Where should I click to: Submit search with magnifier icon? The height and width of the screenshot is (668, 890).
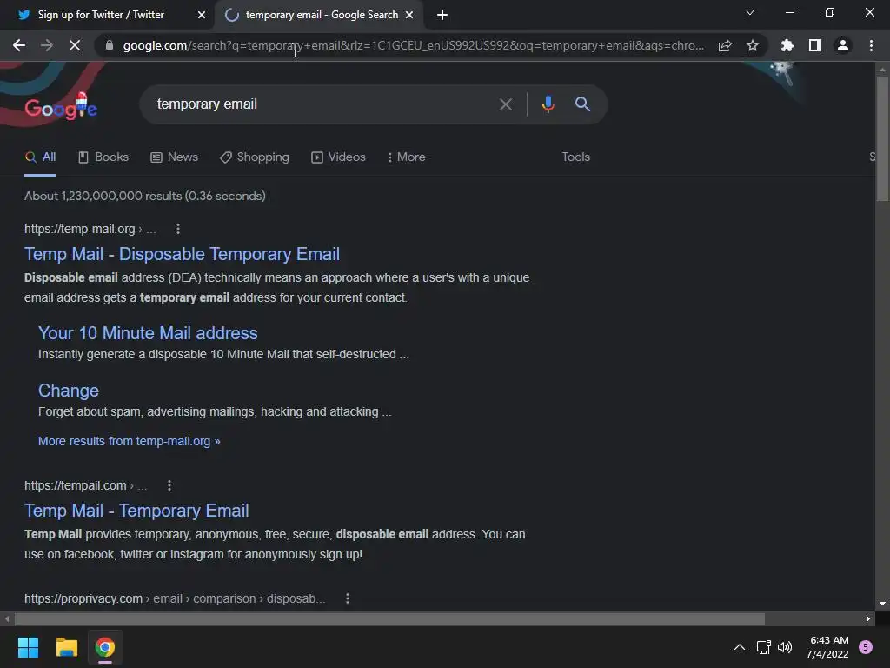pos(582,104)
